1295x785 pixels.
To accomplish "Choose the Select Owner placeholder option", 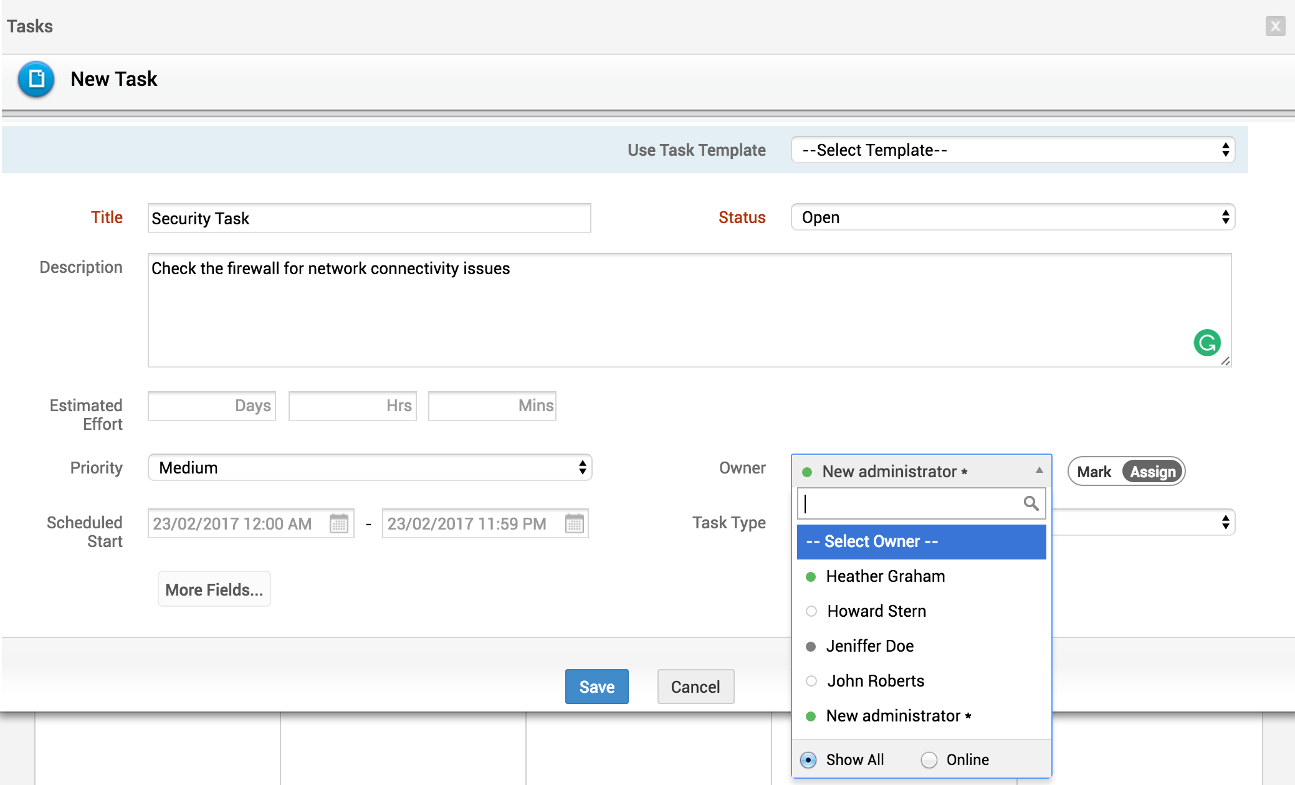I will coord(921,541).
